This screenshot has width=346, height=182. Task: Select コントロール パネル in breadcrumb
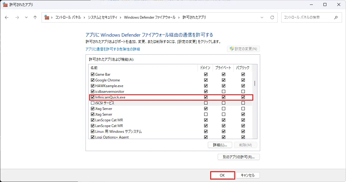coord(68,17)
